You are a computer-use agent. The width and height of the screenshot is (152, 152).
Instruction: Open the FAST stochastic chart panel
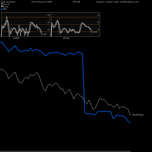(26, 24)
